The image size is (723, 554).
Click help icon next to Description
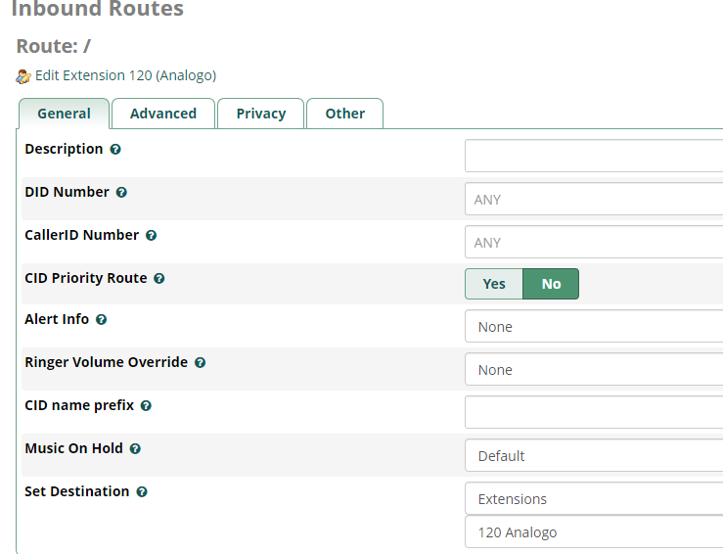(x=115, y=150)
